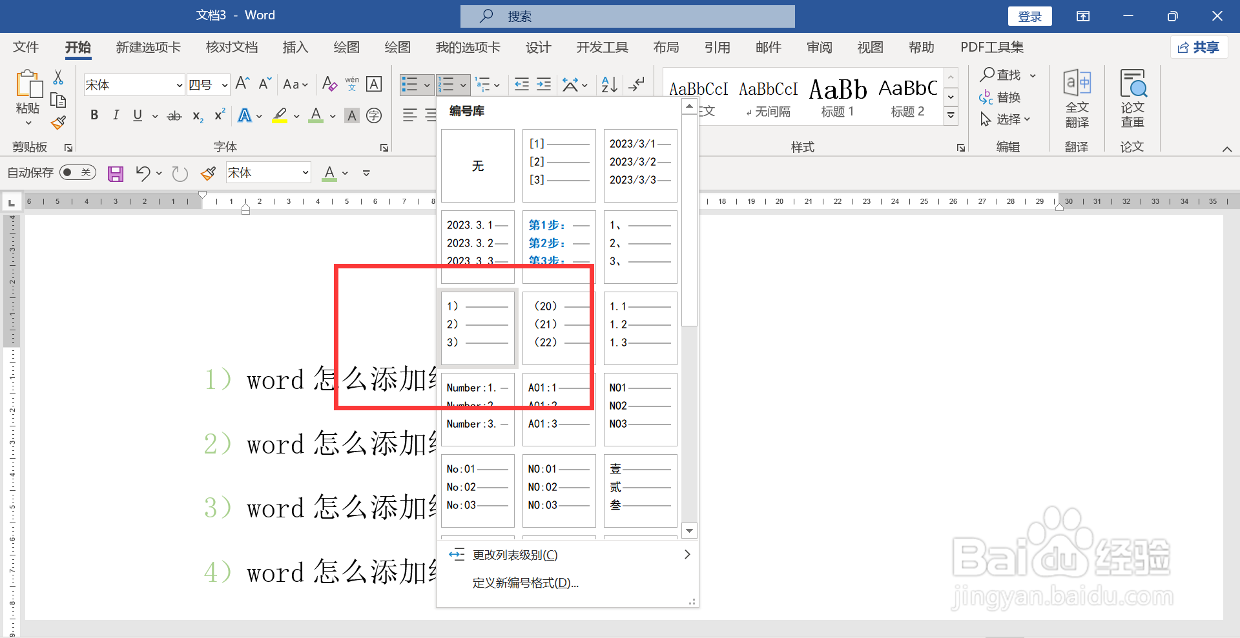Viewport: 1240px width, 638px height.
Task: Click the multilevel list icon
Action: click(x=482, y=85)
